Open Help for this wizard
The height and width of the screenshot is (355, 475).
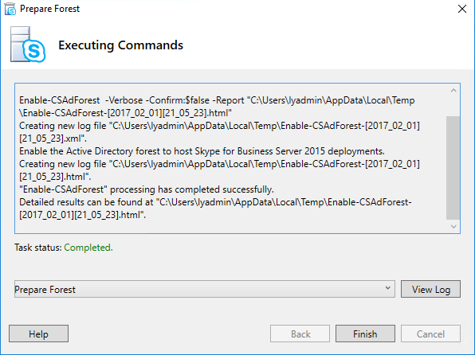point(38,334)
